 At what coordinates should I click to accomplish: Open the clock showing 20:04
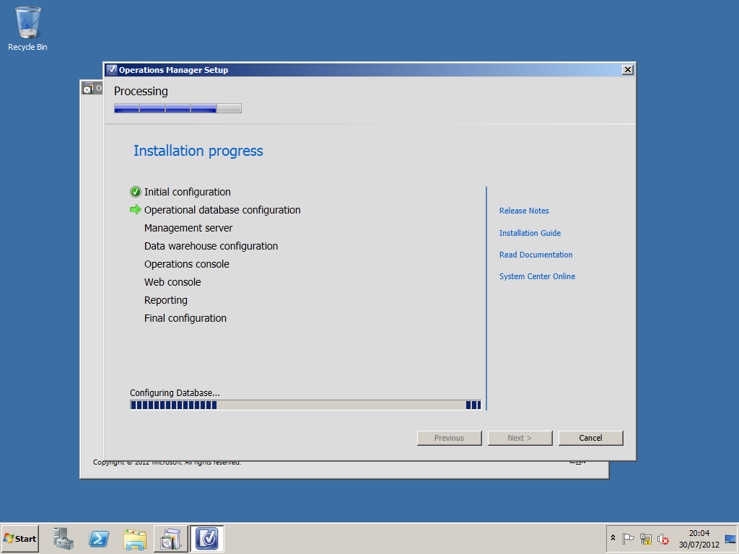pyautogui.click(x=699, y=533)
